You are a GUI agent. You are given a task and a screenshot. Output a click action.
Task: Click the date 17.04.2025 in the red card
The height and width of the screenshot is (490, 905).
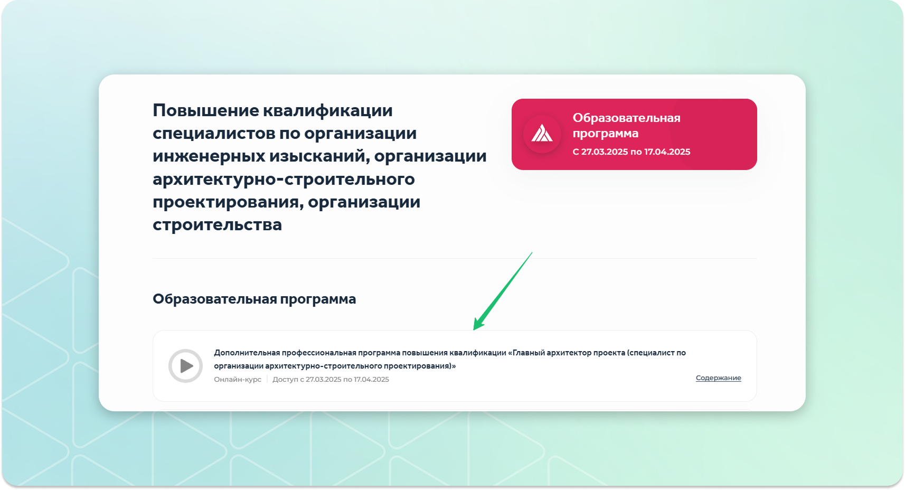[x=667, y=152]
